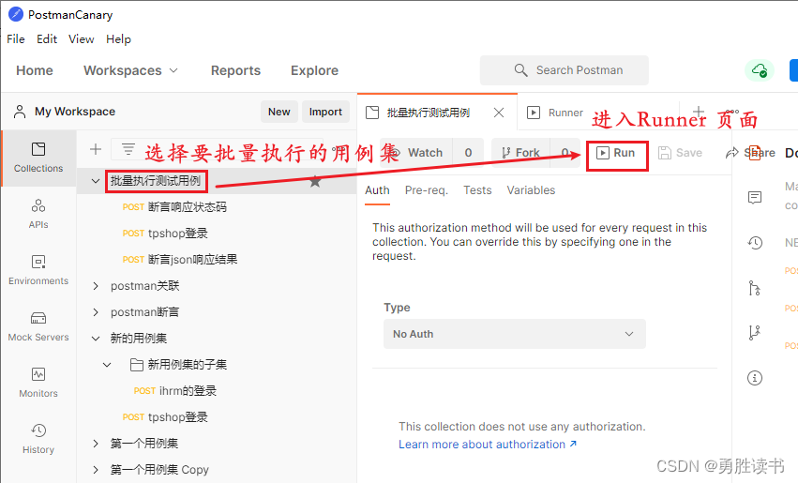This screenshot has height=483, width=798.
Task: Click the New button
Action: 279,112
